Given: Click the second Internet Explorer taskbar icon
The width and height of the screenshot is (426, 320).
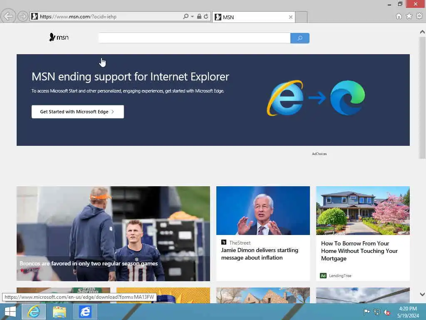Looking at the screenshot, I should [85, 312].
